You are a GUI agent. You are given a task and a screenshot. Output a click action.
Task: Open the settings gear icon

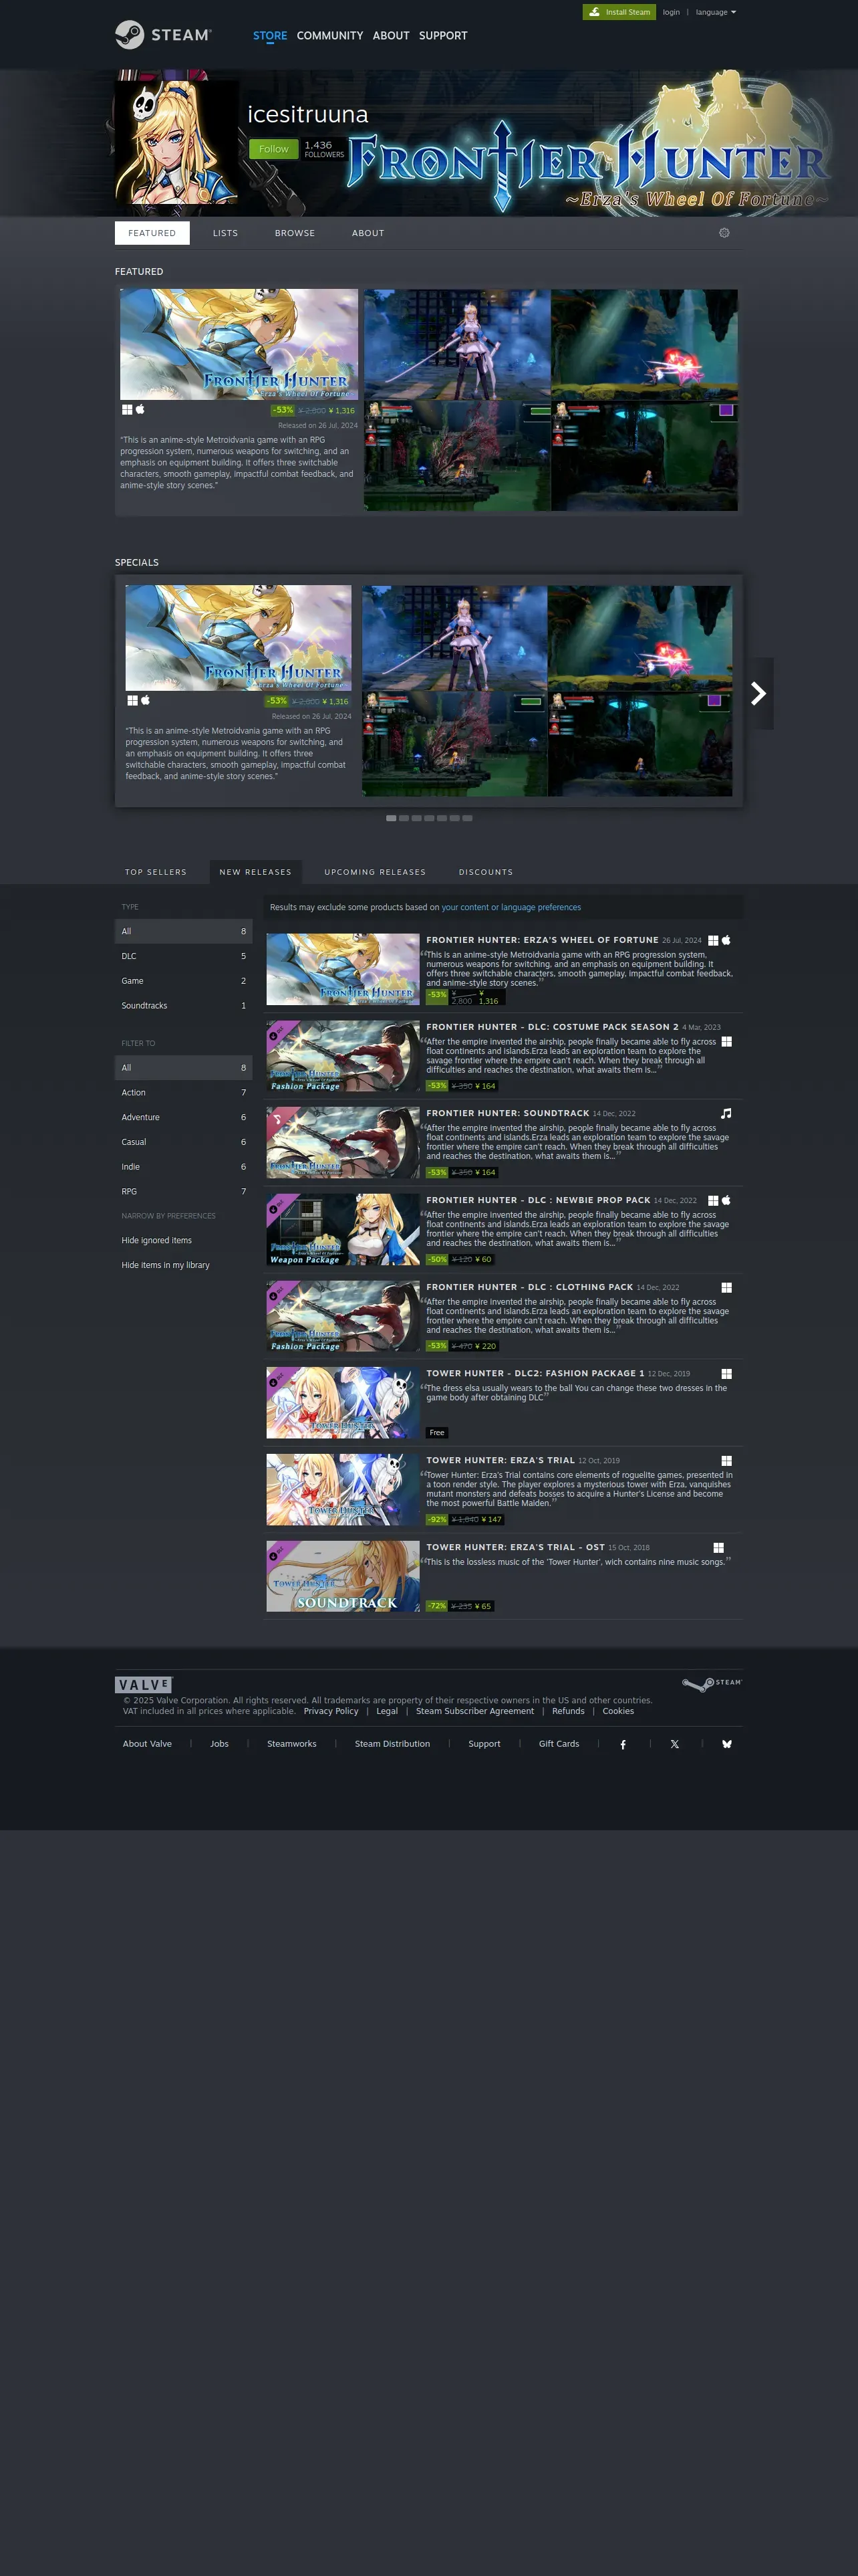pyautogui.click(x=724, y=233)
